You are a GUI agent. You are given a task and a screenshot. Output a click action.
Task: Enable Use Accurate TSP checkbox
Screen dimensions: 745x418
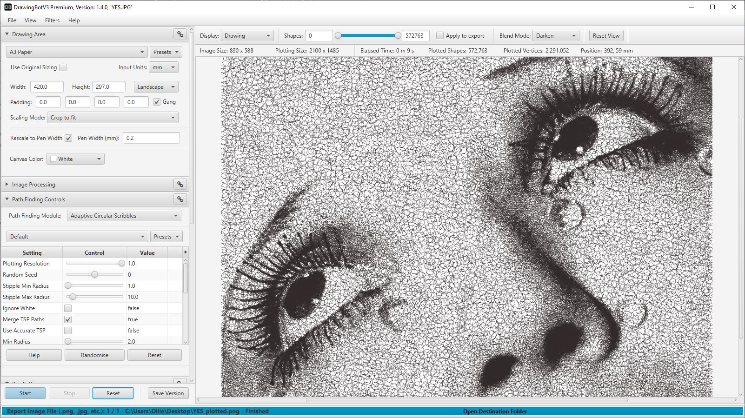tap(68, 331)
